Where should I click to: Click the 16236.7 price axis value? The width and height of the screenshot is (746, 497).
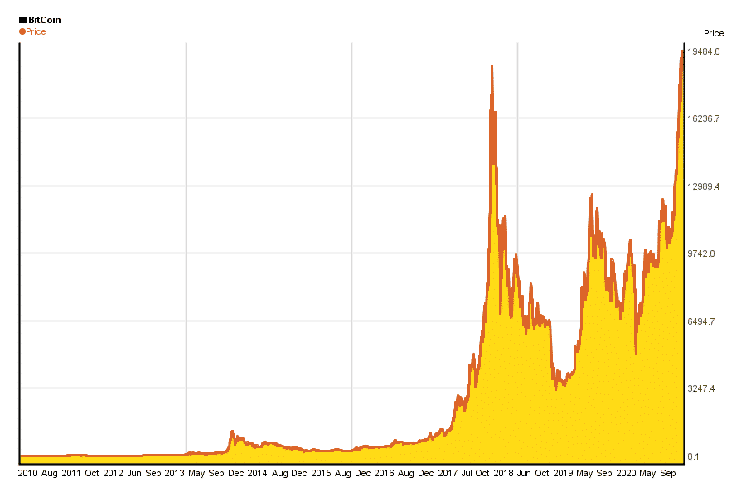tap(704, 118)
